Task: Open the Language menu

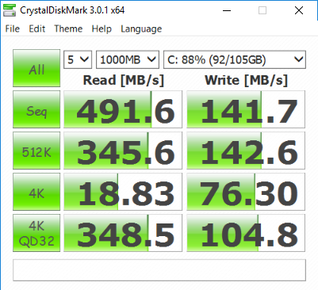Action: (141, 29)
